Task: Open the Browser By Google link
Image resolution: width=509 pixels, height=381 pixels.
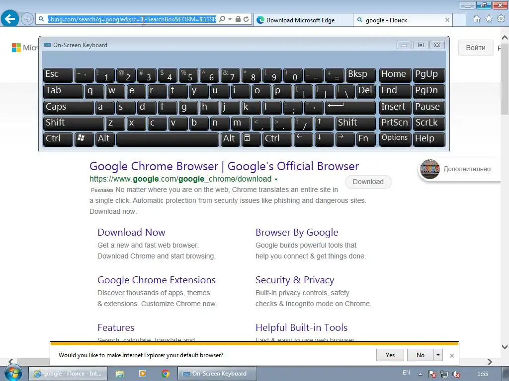Action: click(297, 232)
